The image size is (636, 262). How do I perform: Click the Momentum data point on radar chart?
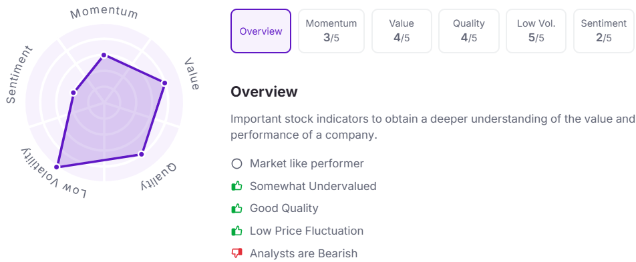[104, 55]
